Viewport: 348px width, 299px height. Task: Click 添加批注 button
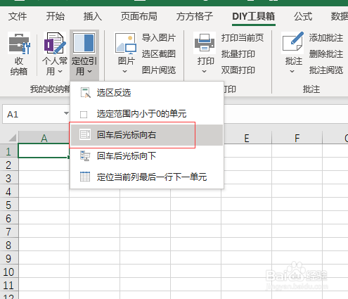tap(326, 38)
